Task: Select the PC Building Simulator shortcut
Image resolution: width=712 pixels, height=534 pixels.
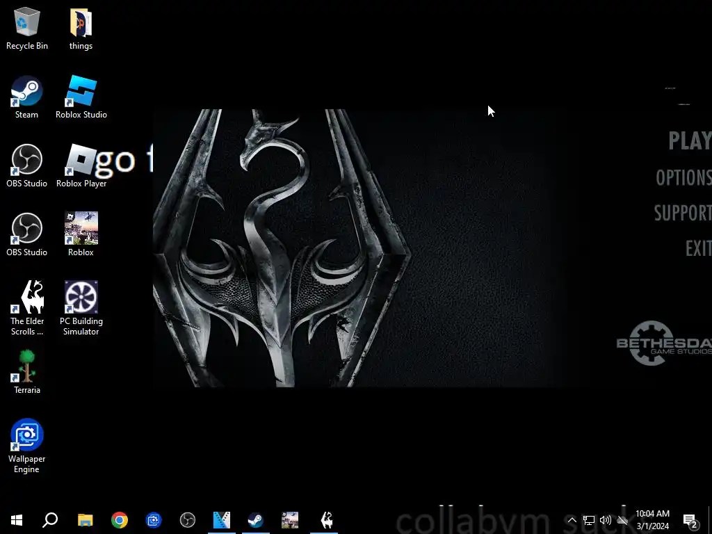Action: click(81, 308)
